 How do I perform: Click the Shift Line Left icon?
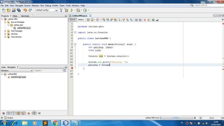point(136,20)
